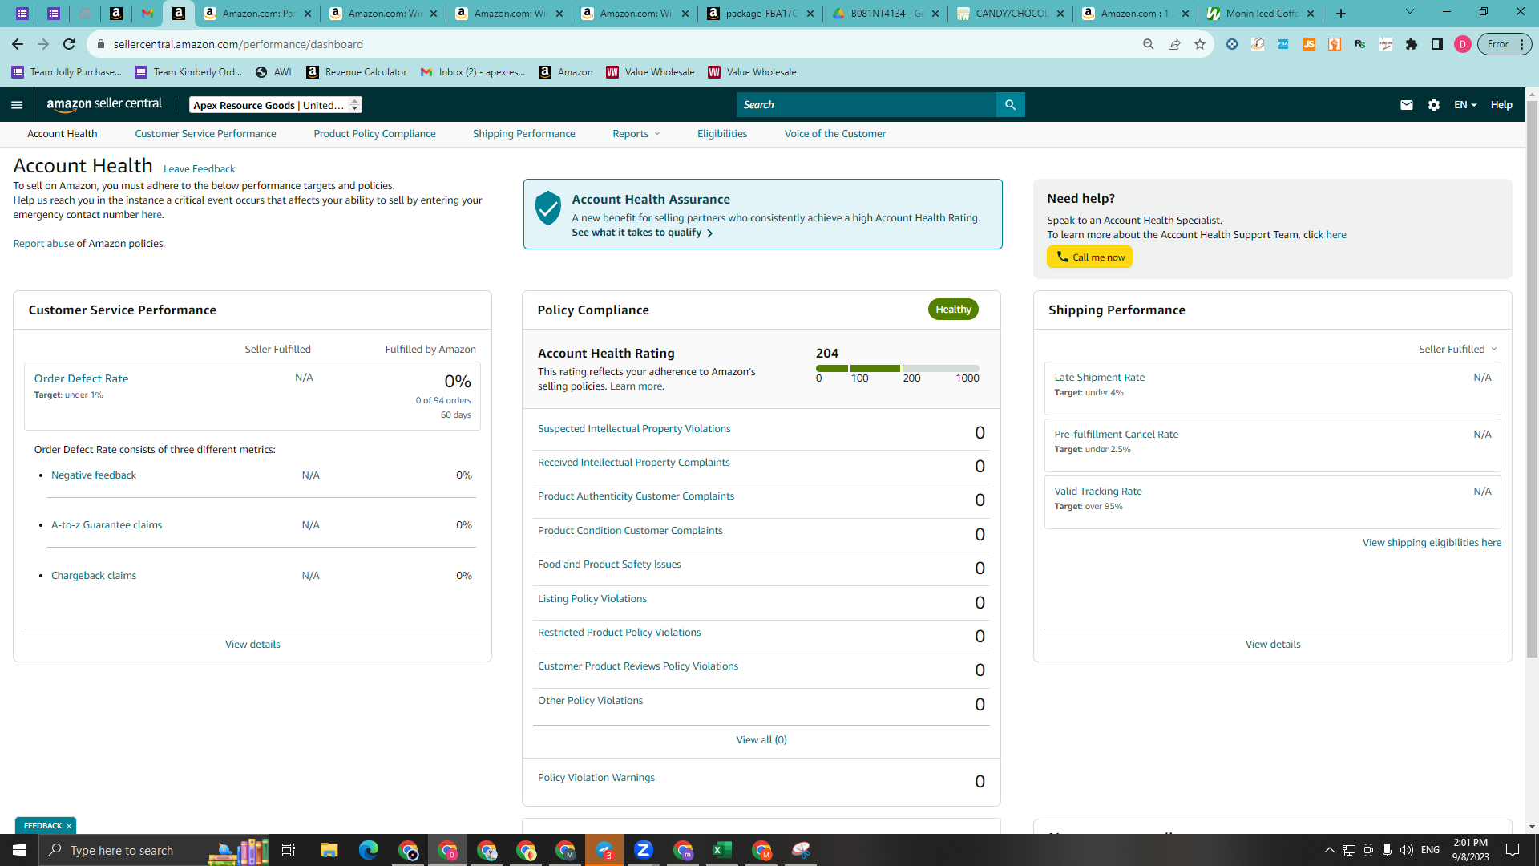Open the Policy Violation Warnings link
This screenshot has width=1539, height=866.
click(596, 778)
